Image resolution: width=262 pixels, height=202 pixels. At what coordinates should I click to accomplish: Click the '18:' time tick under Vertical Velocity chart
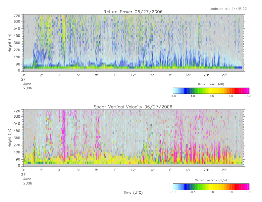point(188,170)
